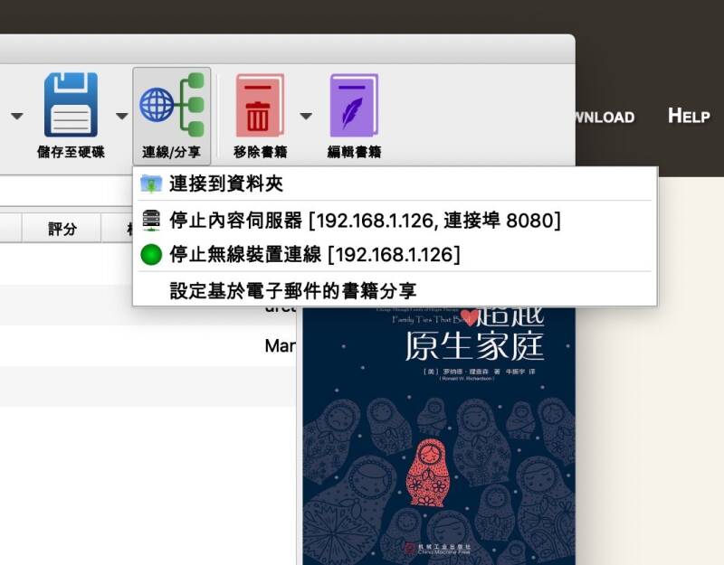Click the 評分 rating column header
The height and width of the screenshot is (565, 724).
click(62, 229)
